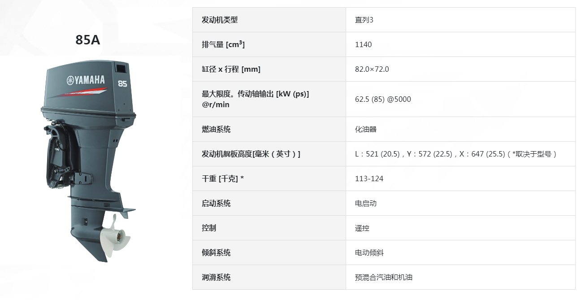Click the 倾斜系统 label

click(216, 252)
